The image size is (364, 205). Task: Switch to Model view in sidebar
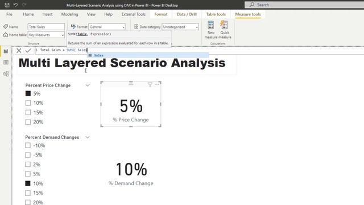[x=6, y=73]
